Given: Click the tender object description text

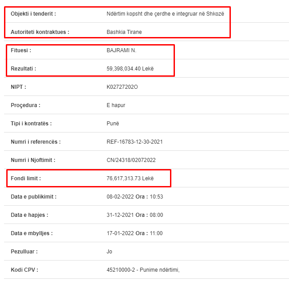Looking at the screenshot, I should click(165, 14).
